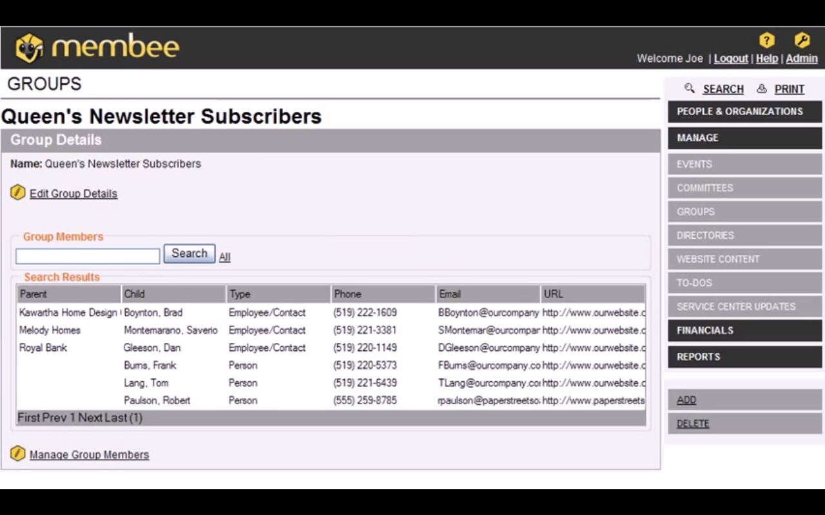Focus the group members search field
825x515 pixels.
[88, 256]
